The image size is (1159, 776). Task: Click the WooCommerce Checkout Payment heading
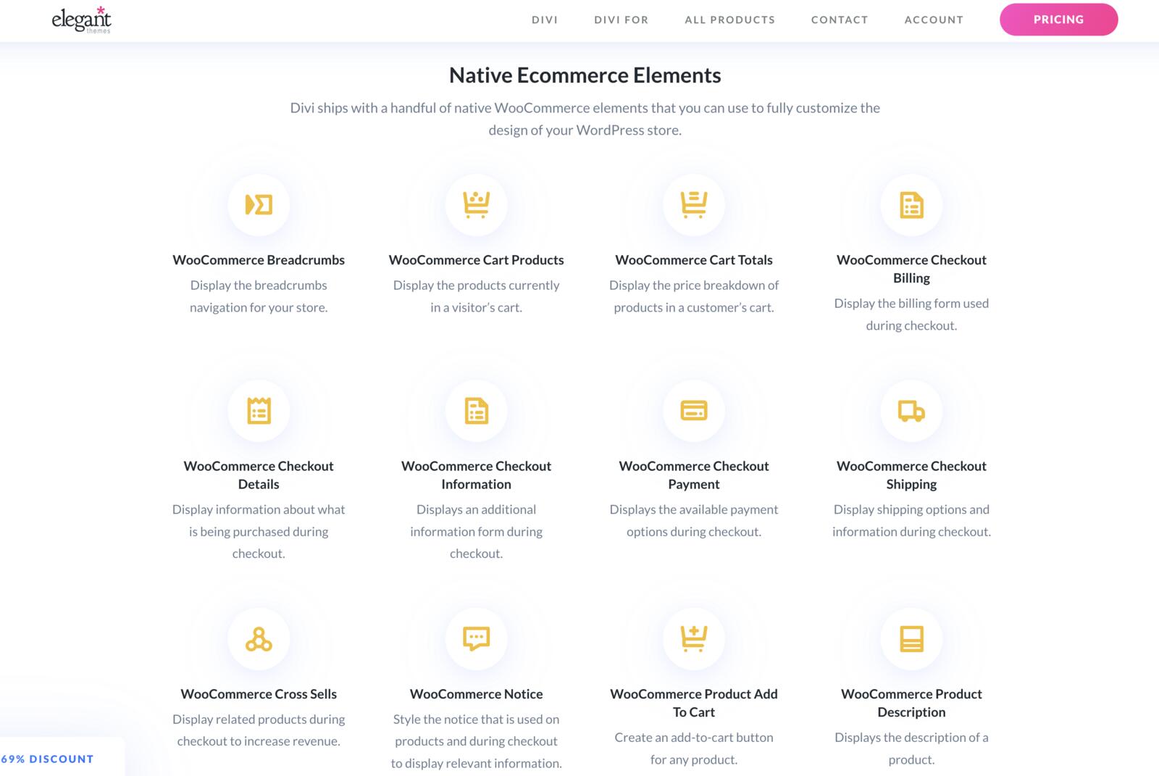point(694,475)
